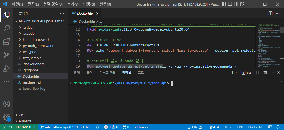Screen dimensions: 284x130
Task: Open the Manage gear icon
Action: click(x=7, y=117)
